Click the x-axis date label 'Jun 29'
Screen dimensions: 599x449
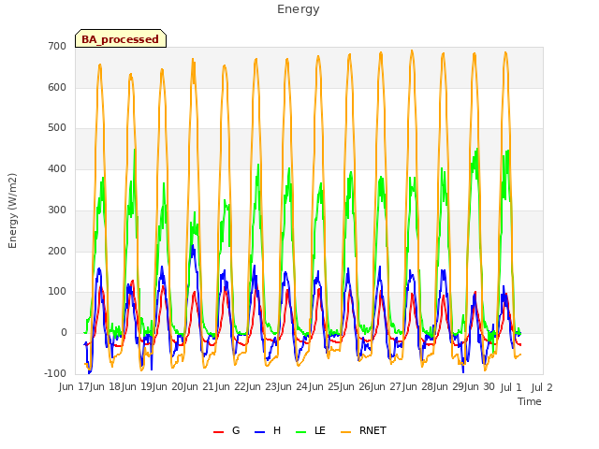[449, 387]
